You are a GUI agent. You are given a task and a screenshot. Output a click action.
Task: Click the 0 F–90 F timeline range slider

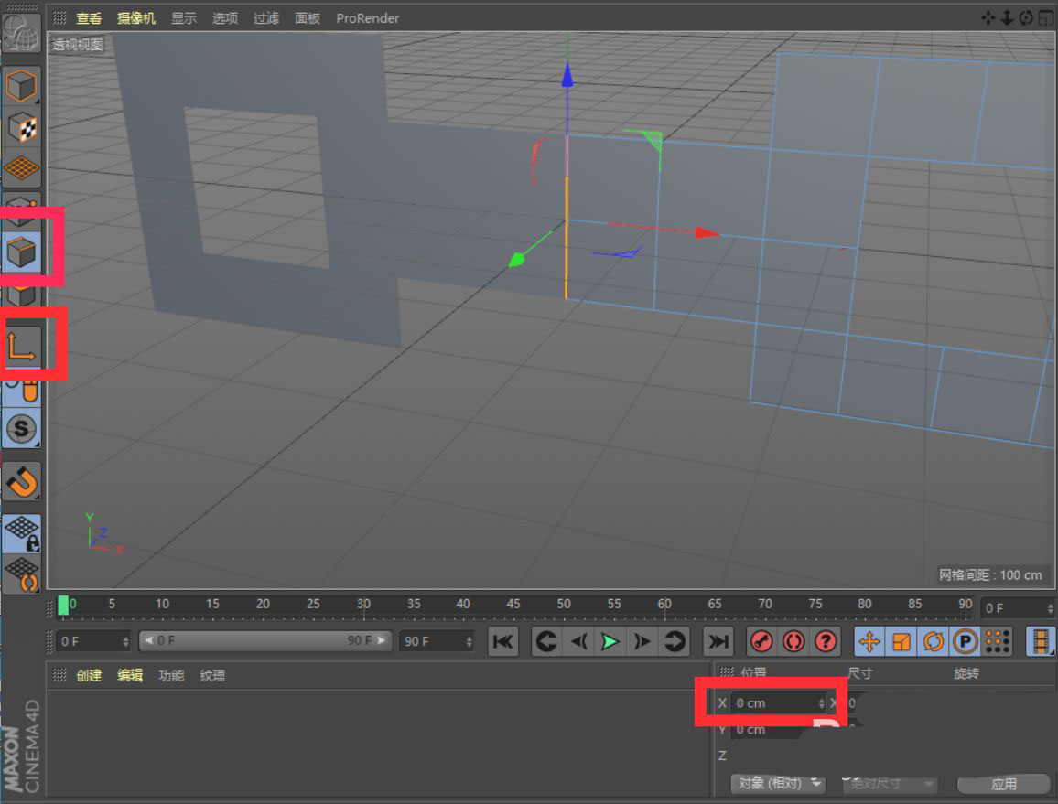pyautogui.click(x=265, y=641)
